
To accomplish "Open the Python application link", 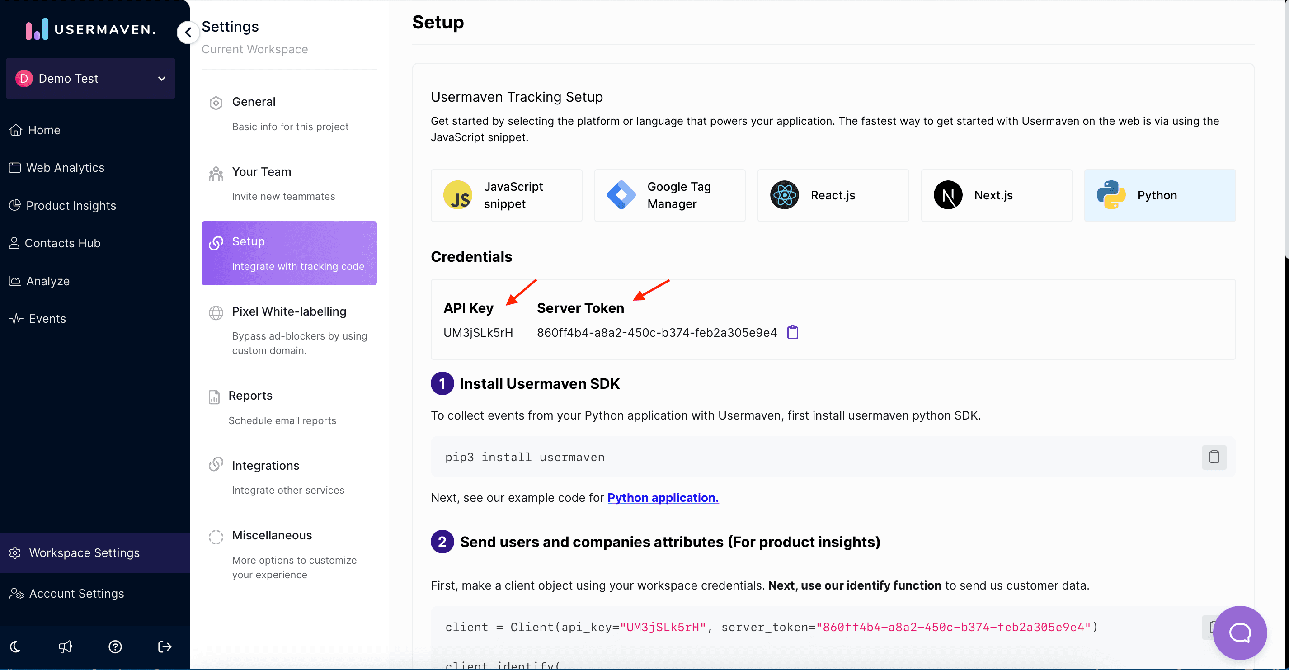I will pyautogui.click(x=663, y=498).
